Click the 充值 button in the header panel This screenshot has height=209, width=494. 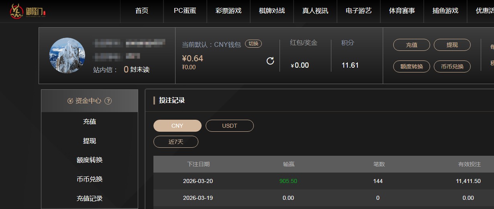pos(412,45)
